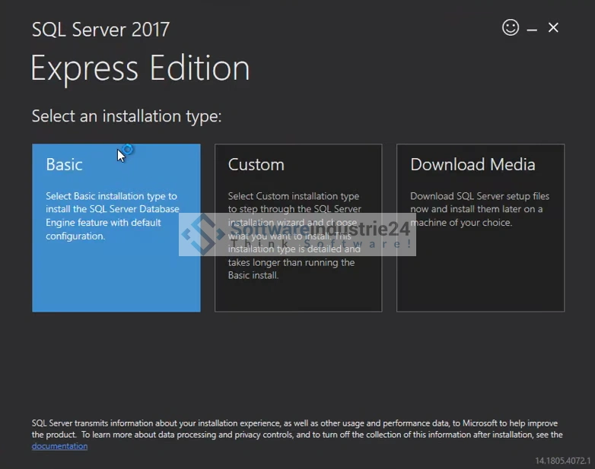This screenshot has height=469, width=595.
Task: Click the version number 14.1805.4072.1
Action: (x=562, y=461)
